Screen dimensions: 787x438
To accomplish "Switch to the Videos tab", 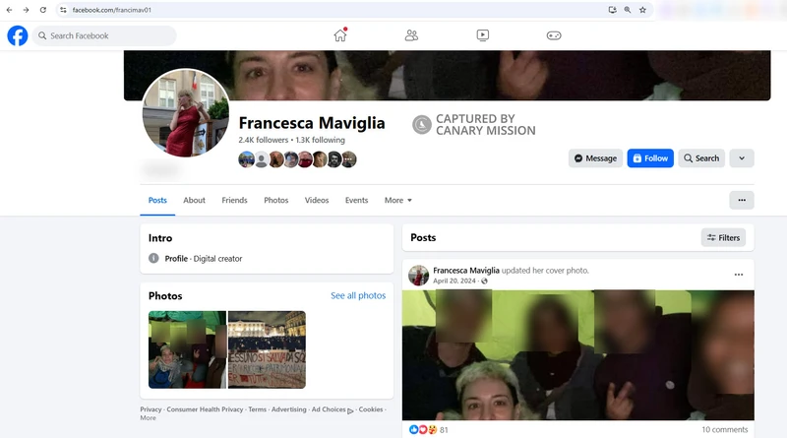I will (x=317, y=200).
